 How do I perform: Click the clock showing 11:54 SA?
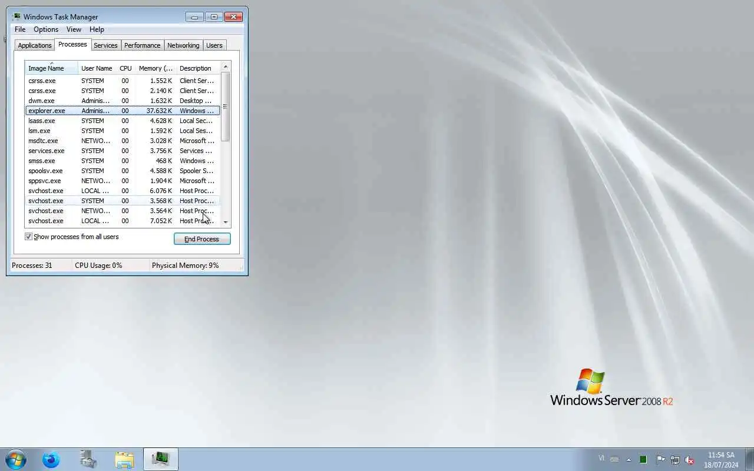click(x=721, y=460)
